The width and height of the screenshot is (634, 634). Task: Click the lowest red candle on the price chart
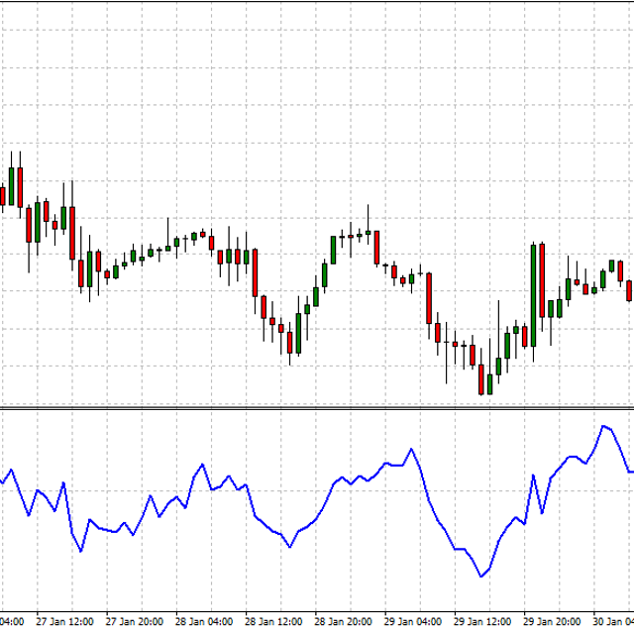(x=481, y=379)
